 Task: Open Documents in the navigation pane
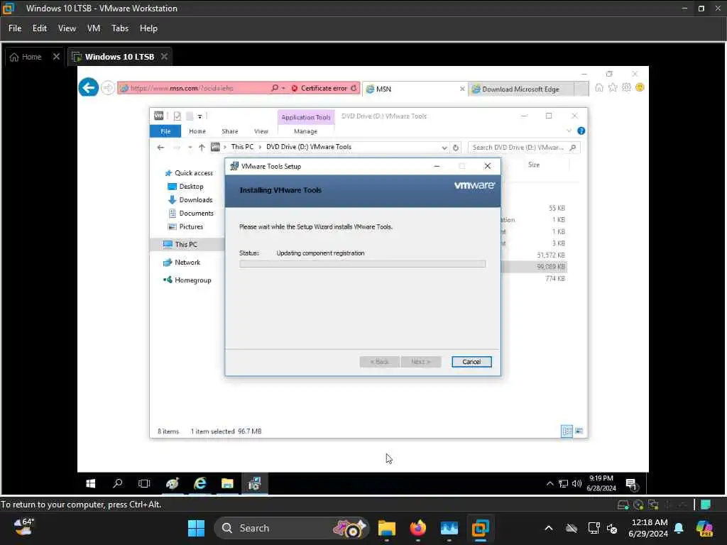coord(190,213)
